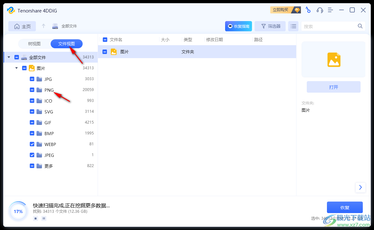Open the 筛选器 filter button
Image resolution: width=374 pixels, height=230 pixels.
coord(270,26)
